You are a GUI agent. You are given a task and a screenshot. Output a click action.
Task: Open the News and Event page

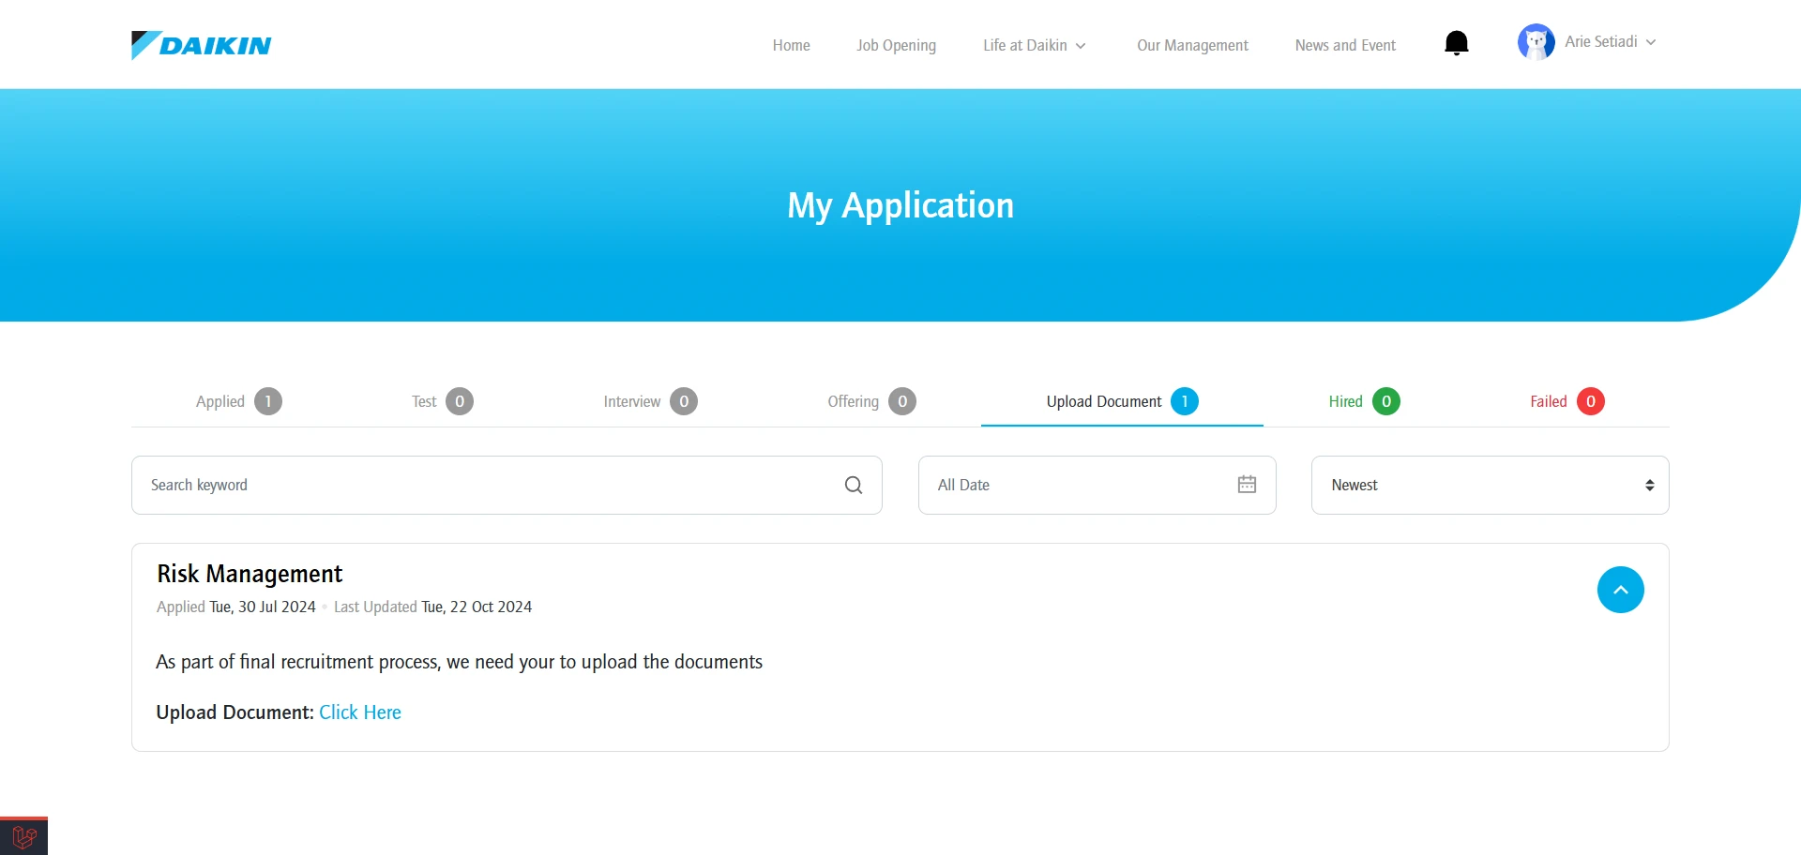(1344, 44)
